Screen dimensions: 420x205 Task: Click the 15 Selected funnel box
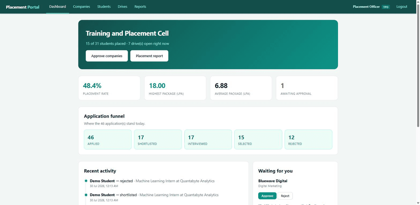(x=258, y=139)
